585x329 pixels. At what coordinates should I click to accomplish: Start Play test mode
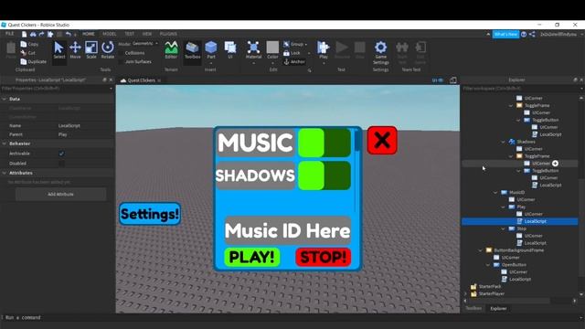coord(323,50)
